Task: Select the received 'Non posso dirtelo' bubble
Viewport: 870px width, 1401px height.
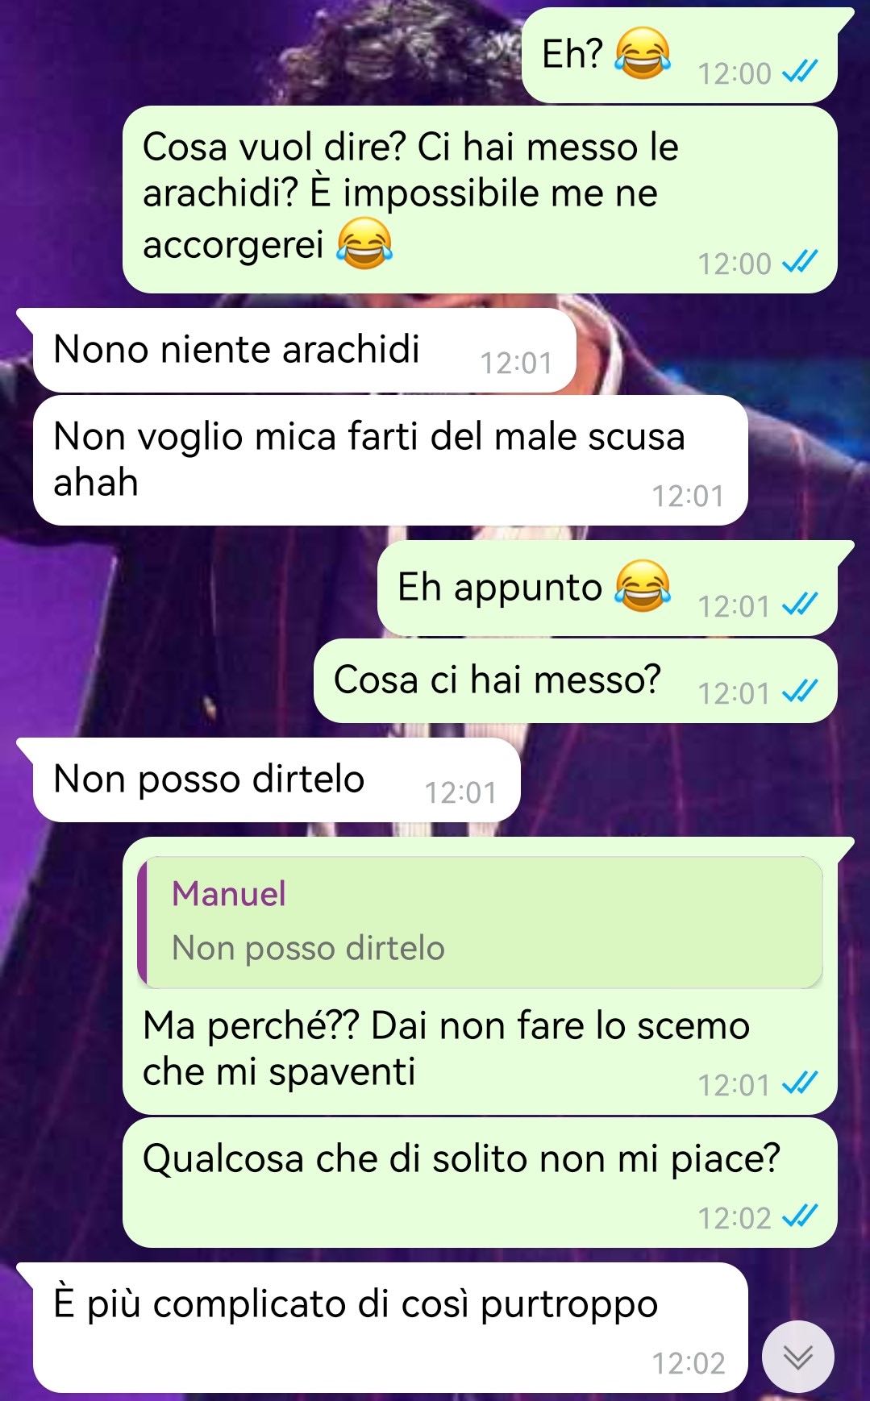Action: (277, 780)
